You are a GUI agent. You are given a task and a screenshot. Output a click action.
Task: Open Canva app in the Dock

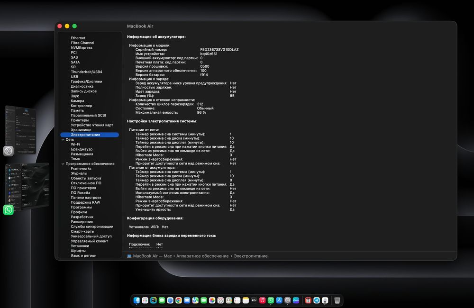pyautogui.click(x=296, y=300)
